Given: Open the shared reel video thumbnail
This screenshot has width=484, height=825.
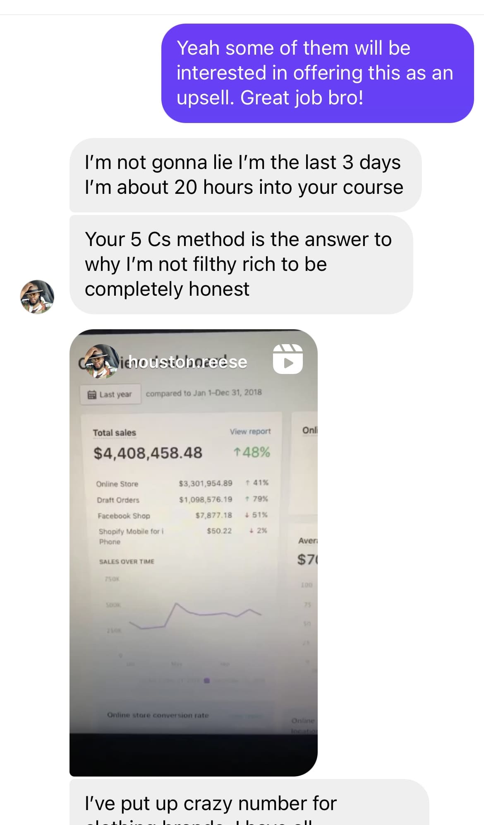Looking at the screenshot, I should point(193,552).
